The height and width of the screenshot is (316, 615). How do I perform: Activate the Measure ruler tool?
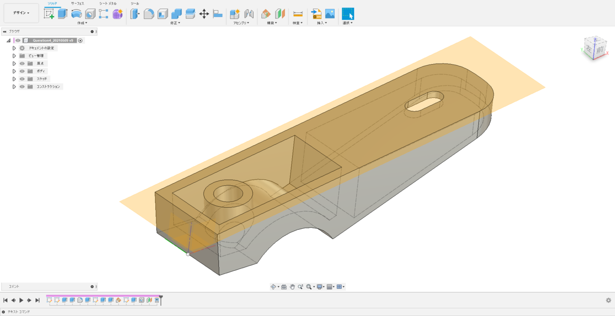click(x=298, y=14)
